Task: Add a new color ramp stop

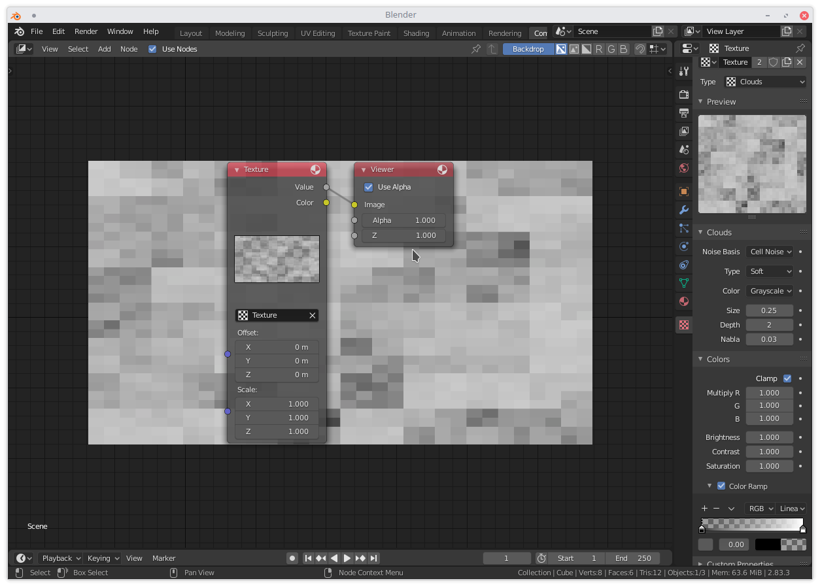Action: click(x=704, y=509)
